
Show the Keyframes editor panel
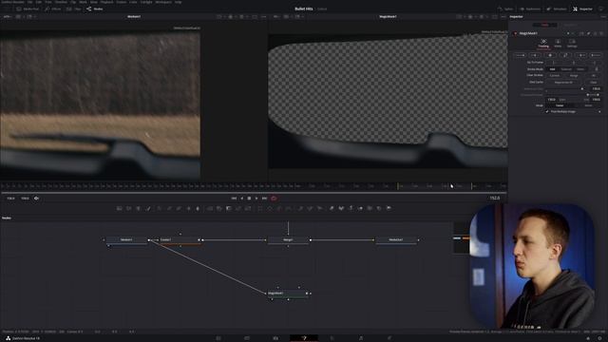tap(530, 9)
